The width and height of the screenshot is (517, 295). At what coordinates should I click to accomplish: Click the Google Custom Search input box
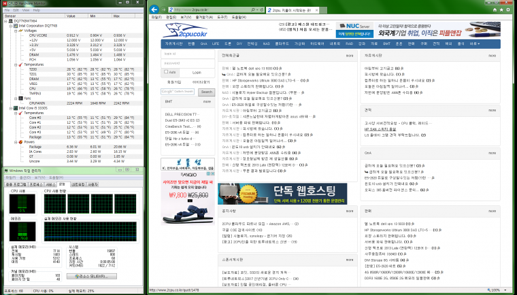(x=178, y=92)
